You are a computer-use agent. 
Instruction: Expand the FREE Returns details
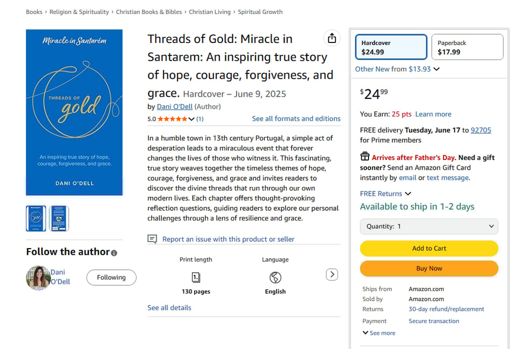pos(386,194)
